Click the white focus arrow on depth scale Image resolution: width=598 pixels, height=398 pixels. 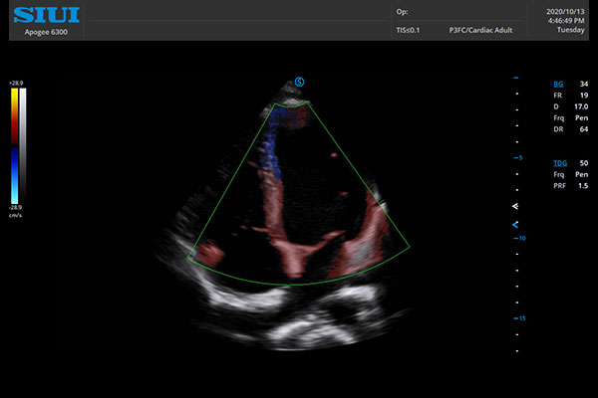[515, 206]
